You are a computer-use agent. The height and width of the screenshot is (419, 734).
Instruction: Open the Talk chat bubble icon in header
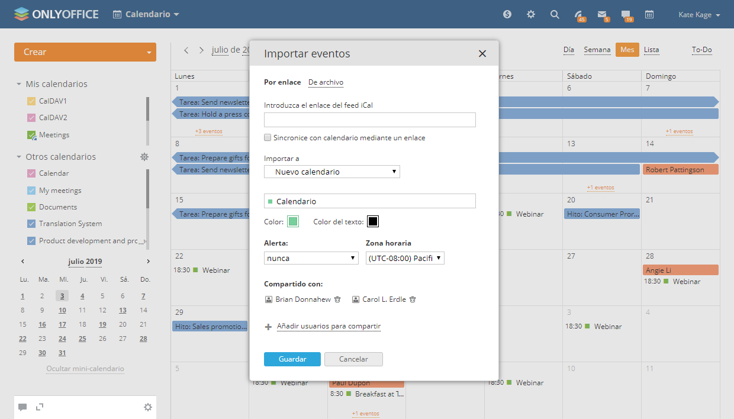click(626, 14)
